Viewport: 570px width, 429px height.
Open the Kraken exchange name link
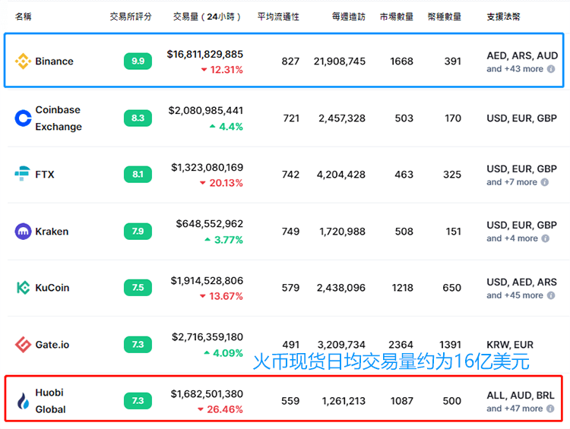tap(52, 232)
